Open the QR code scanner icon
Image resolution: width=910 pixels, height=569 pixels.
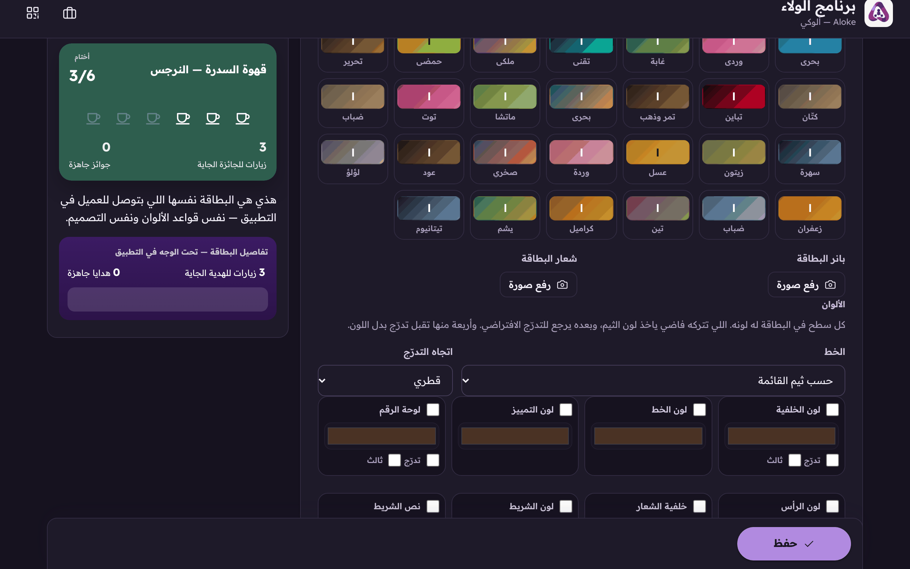33,13
